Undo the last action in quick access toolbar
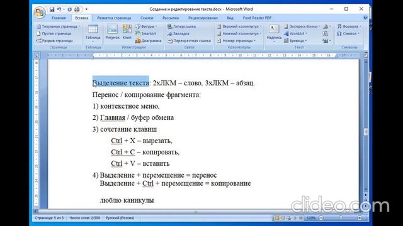 click(59, 9)
